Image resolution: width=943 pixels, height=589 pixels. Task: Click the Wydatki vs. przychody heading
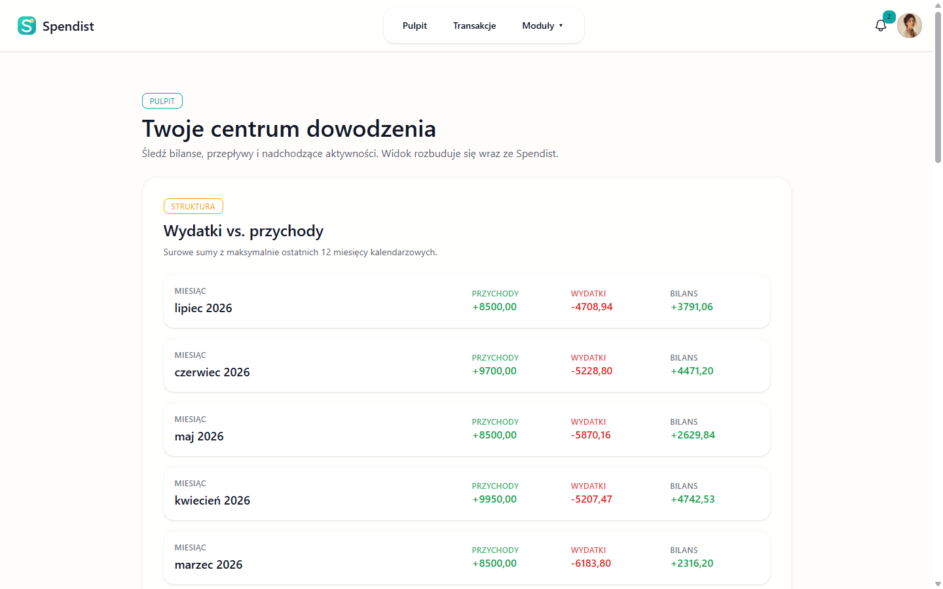[x=244, y=231]
